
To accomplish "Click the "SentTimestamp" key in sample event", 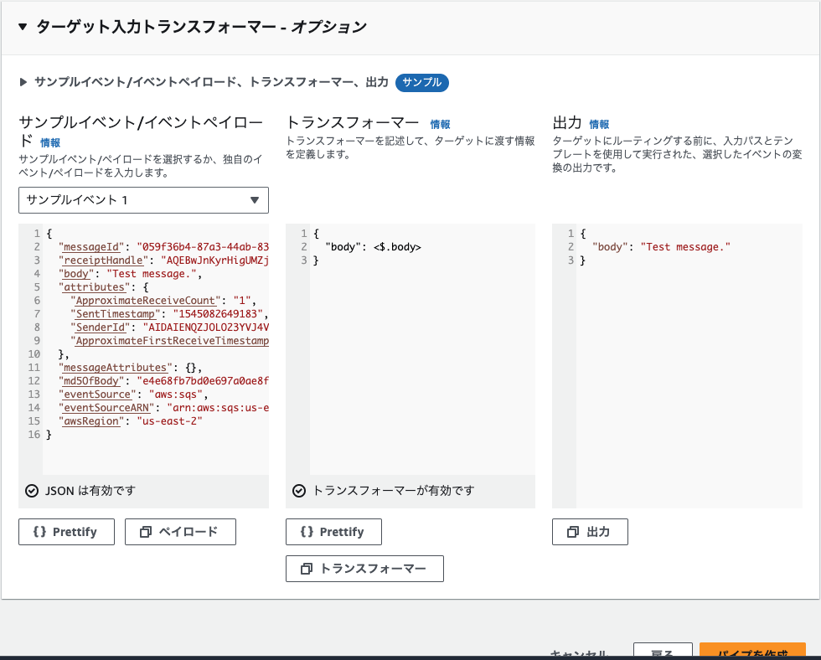I will coord(116,314).
